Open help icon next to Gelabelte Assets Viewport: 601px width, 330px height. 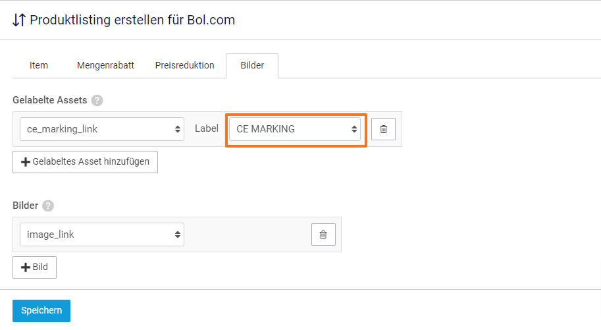pos(97,101)
